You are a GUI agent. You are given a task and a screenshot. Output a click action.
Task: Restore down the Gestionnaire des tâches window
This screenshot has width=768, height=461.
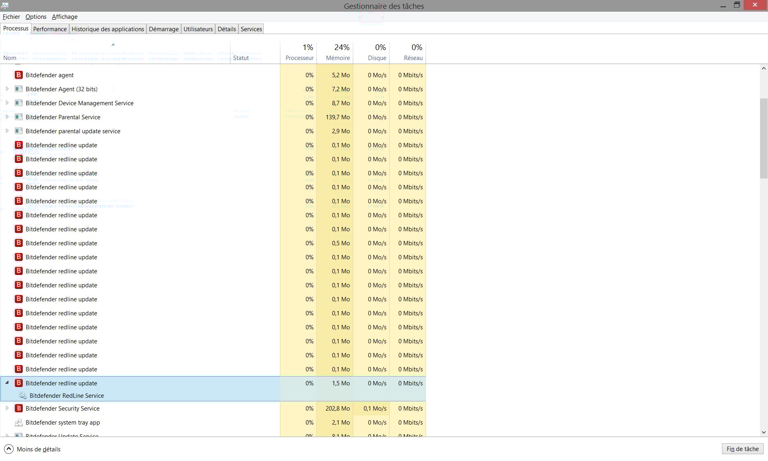736,5
